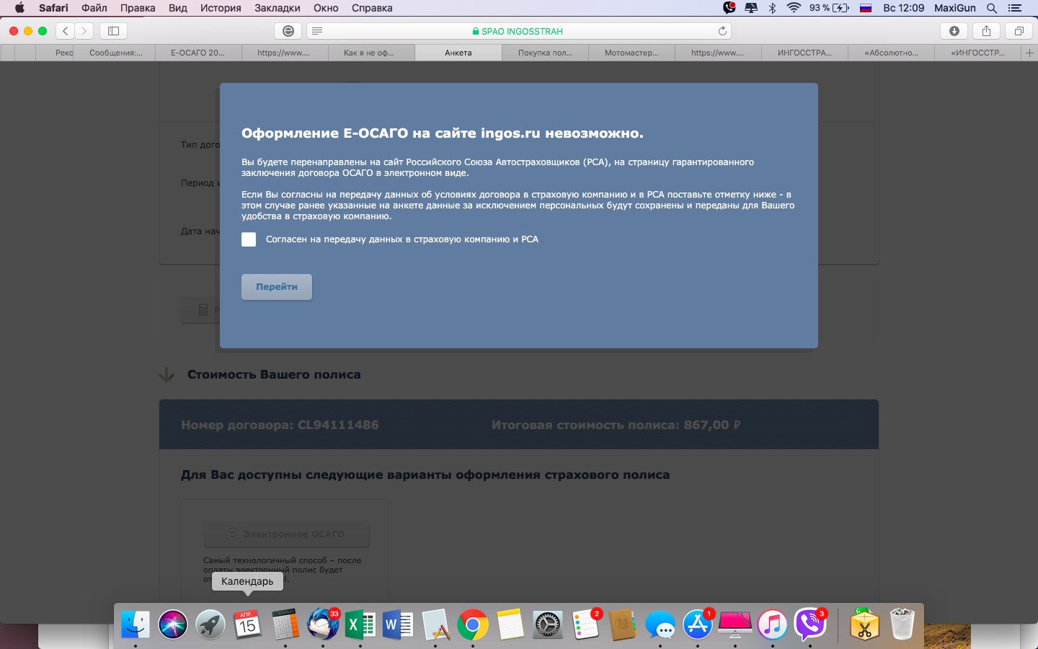This screenshot has height=649, width=1038.
Task: Check the consent checkbox for data transfer to РСА
Action: click(249, 239)
